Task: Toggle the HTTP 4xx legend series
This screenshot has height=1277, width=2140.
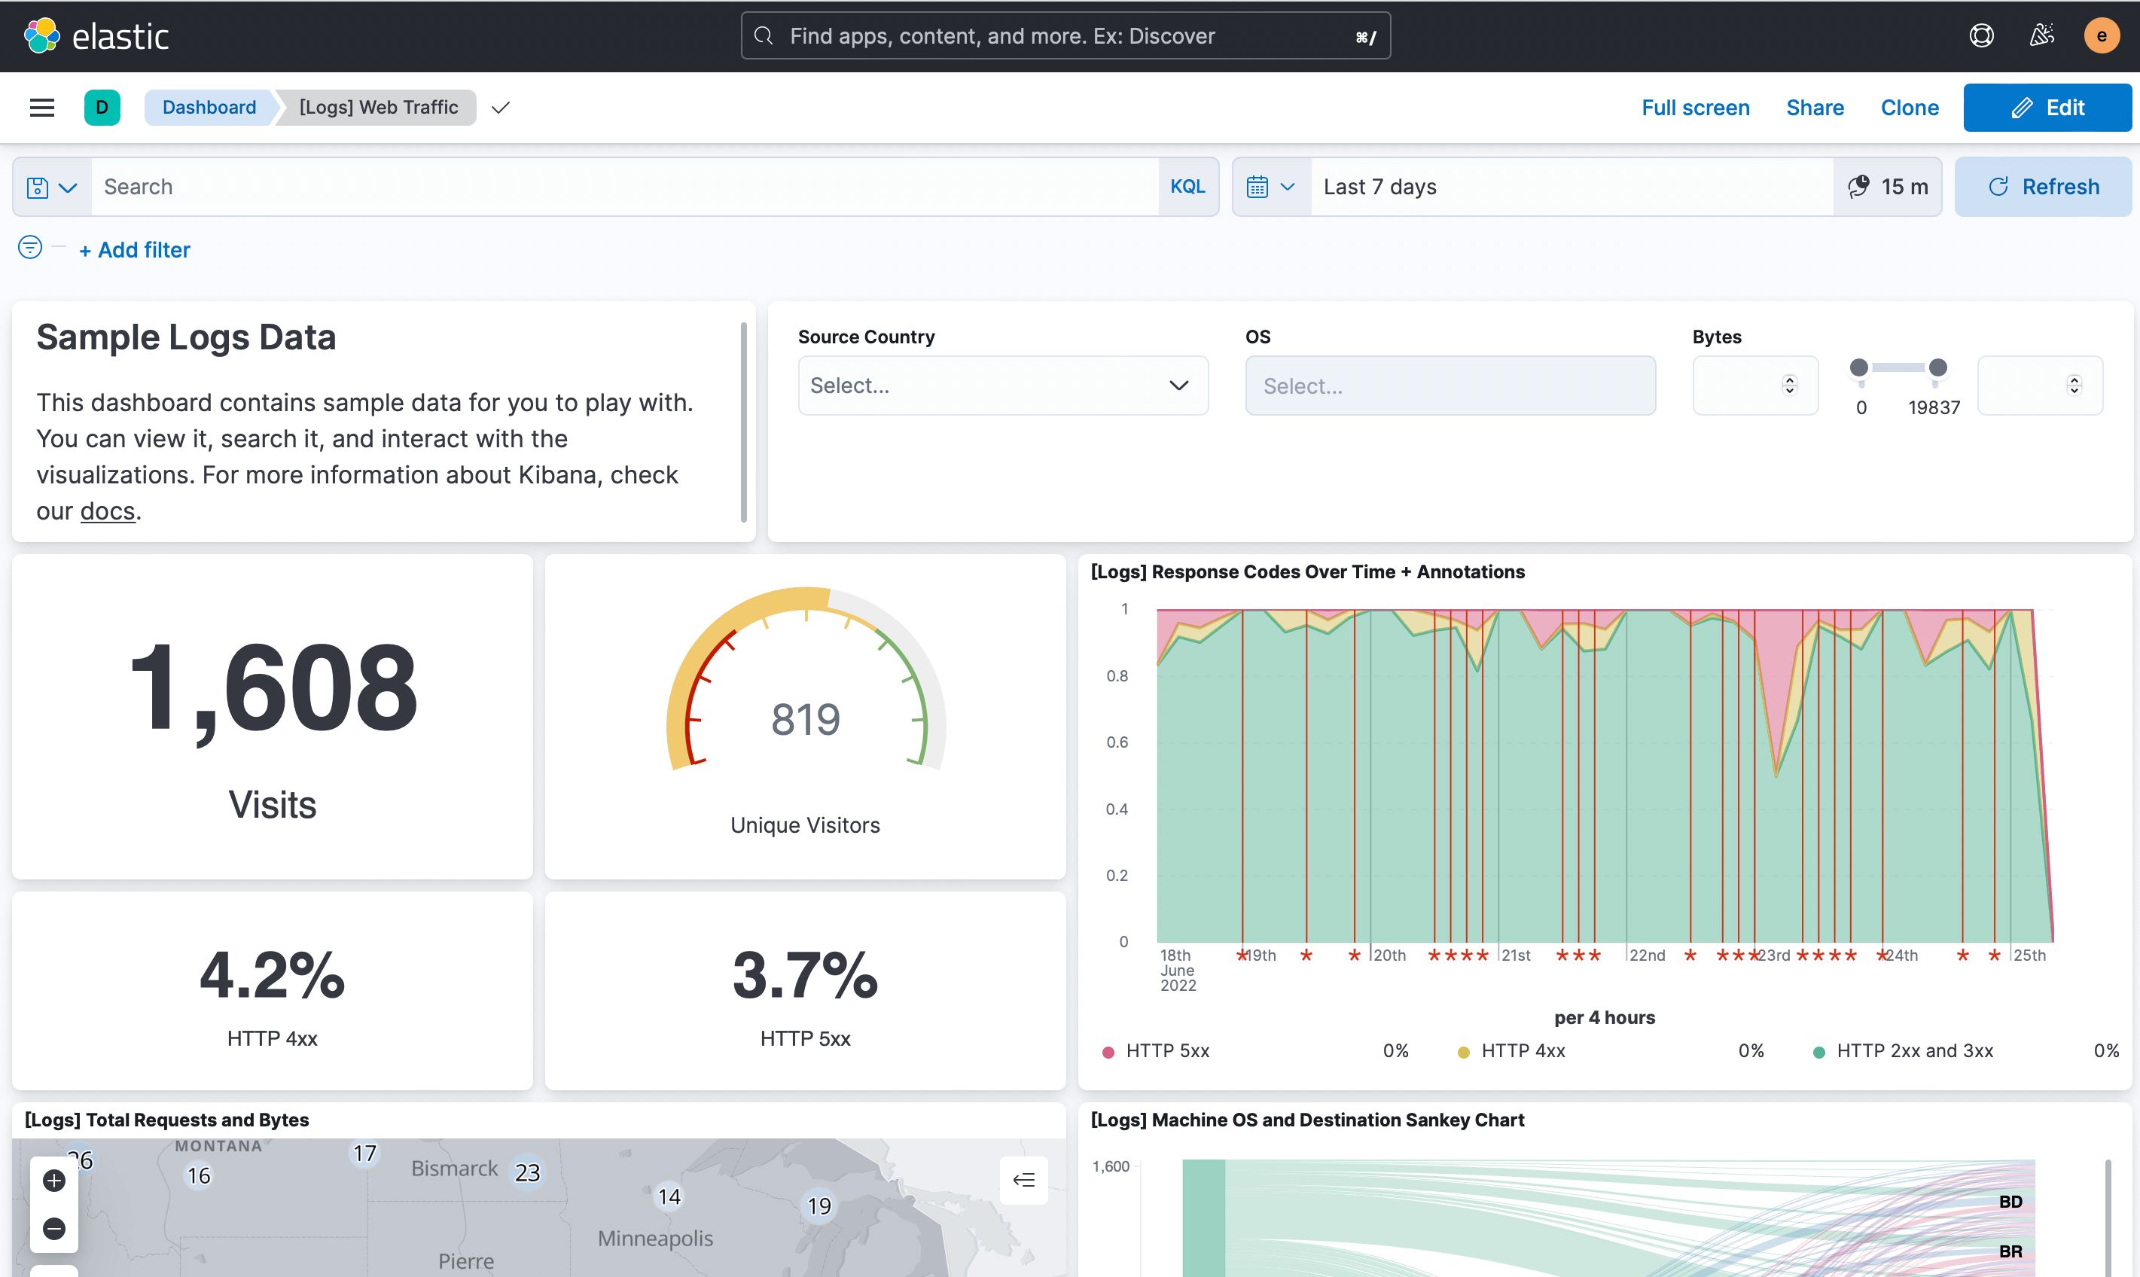Action: [1523, 1050]
